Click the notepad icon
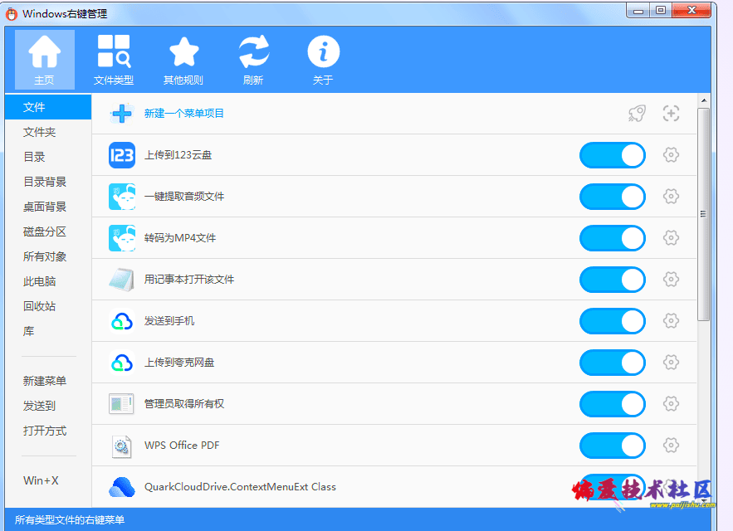Image resolution: width=733 pixels, height=531 pixels. click(x=122, y=280)
